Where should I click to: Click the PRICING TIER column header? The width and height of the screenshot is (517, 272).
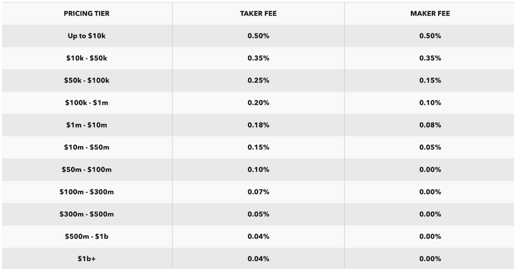click(x=86, y=14)
